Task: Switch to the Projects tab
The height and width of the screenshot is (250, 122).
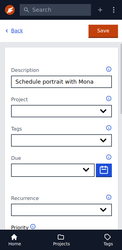Action: coord(61,240)
